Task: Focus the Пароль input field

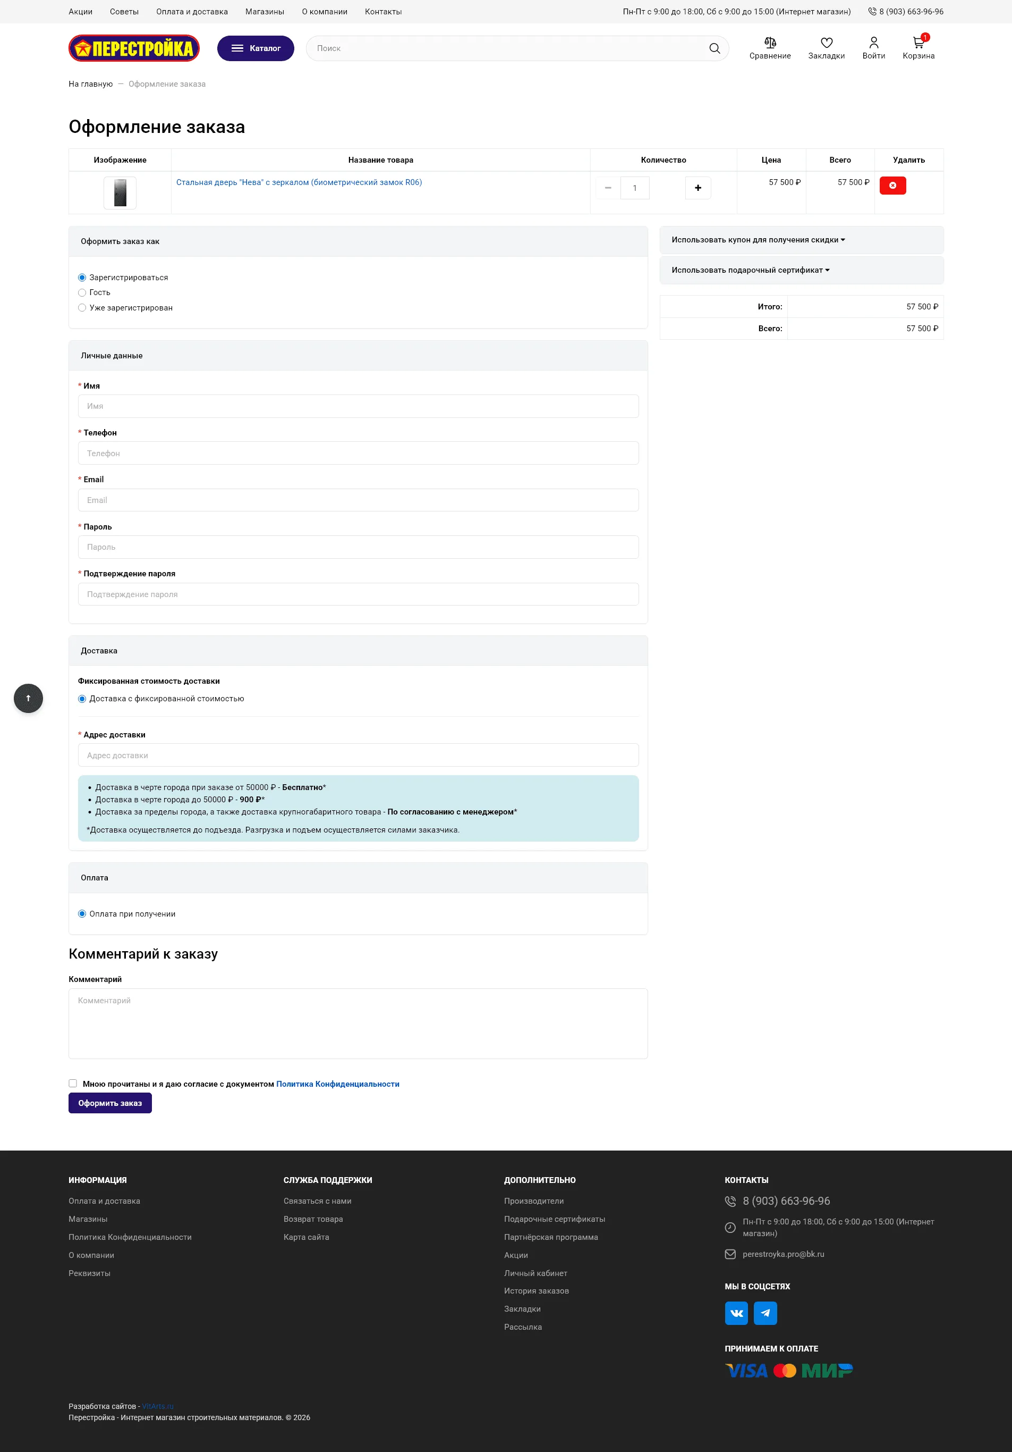Action: (x=358, y=547)
